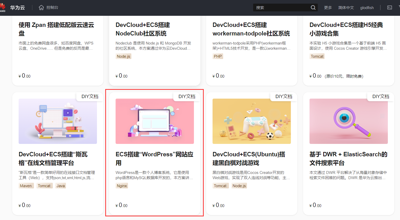Open the 简体中文 language selector
The width and height of the screenshot is (400, 220).
[346, 8]
